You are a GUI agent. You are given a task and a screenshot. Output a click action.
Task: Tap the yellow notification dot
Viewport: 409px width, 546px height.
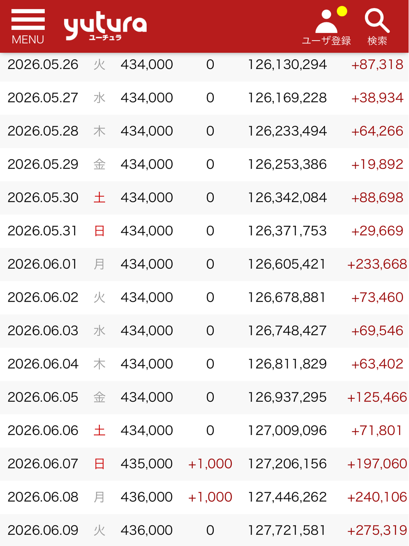(x=342, y=12)
